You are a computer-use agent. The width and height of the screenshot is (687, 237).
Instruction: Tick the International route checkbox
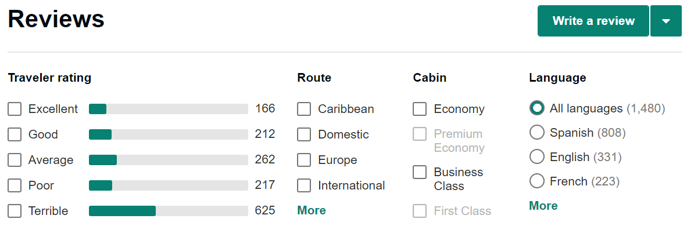coord(304,185)
